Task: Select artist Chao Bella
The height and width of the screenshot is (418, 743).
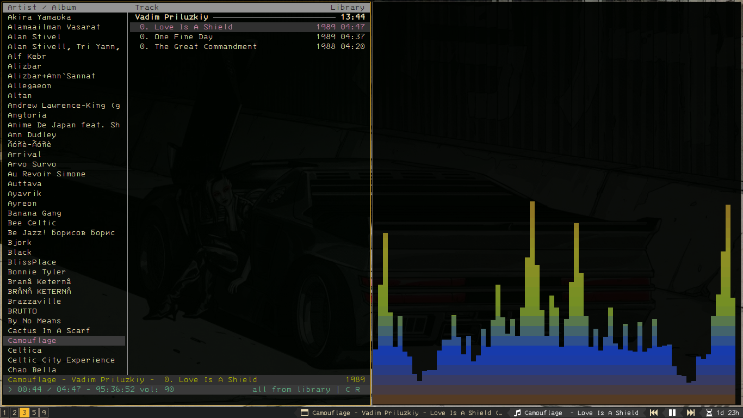Action: [x=32, y=370]
